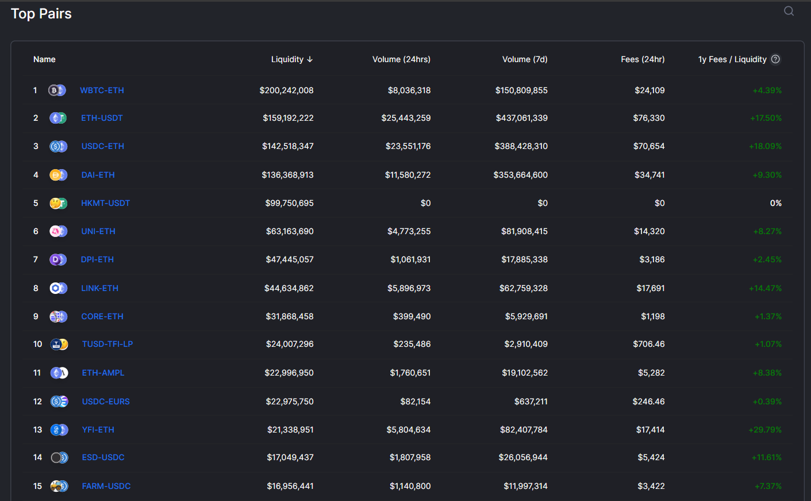Click FARM-USDC 24hr volume $1,140,800
The width and height of the screenshot is (811, 501).
(x=410, y=486)
